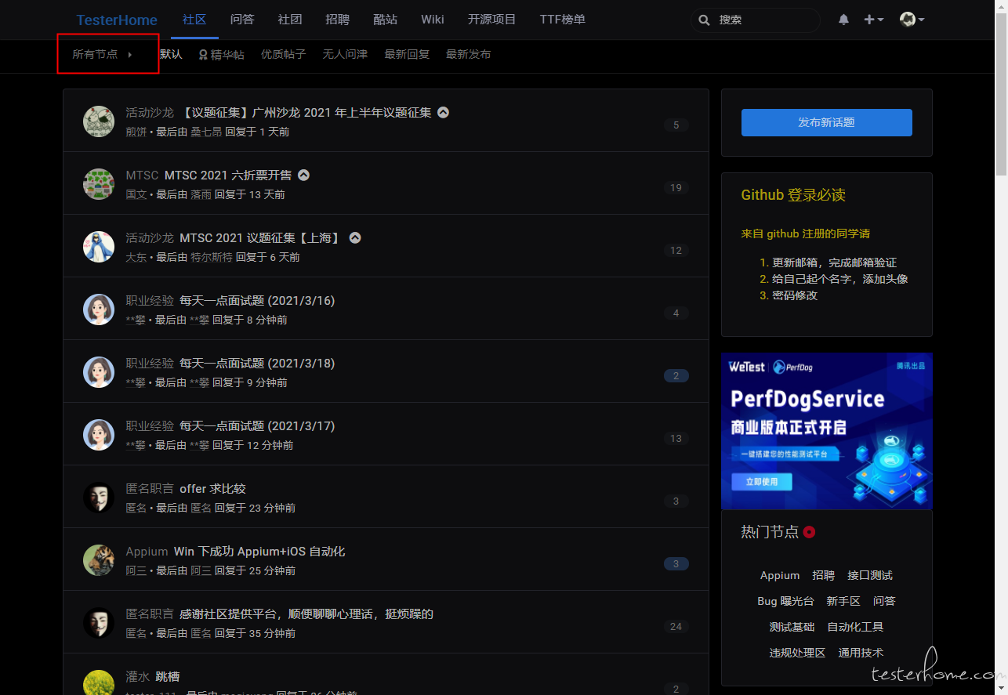
Task: Open the 问答 nav tab
Action: coord(242,19)
